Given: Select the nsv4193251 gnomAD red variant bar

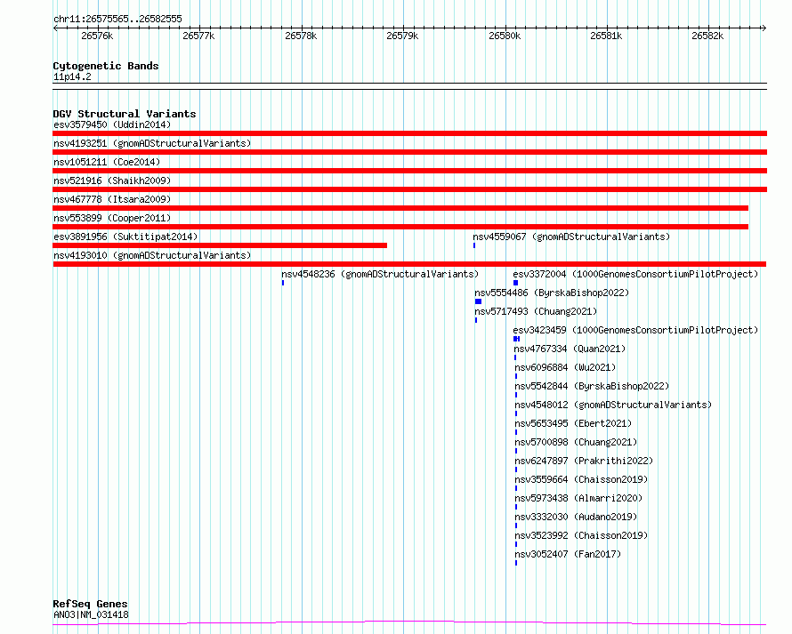Looking at the screenshot, I should (x=409, y=152).
